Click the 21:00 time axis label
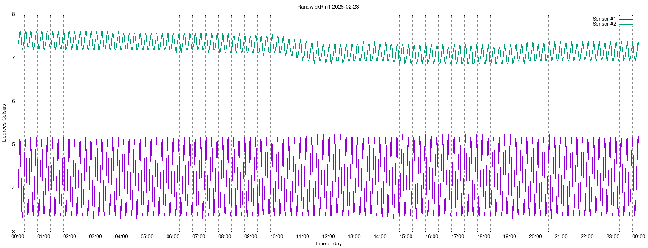The width and height of the screenshot is (648, 248). pos(561,237)
